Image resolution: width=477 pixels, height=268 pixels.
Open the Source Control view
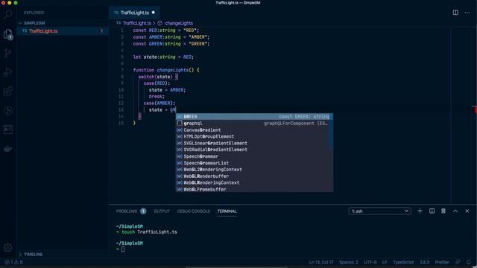pos(8,53)
